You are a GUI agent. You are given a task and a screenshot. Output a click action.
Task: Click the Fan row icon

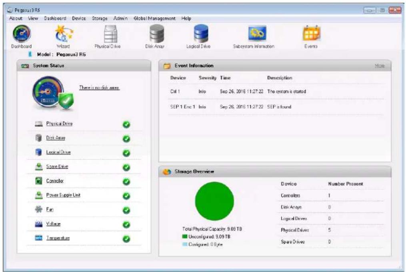coord(38,209)
